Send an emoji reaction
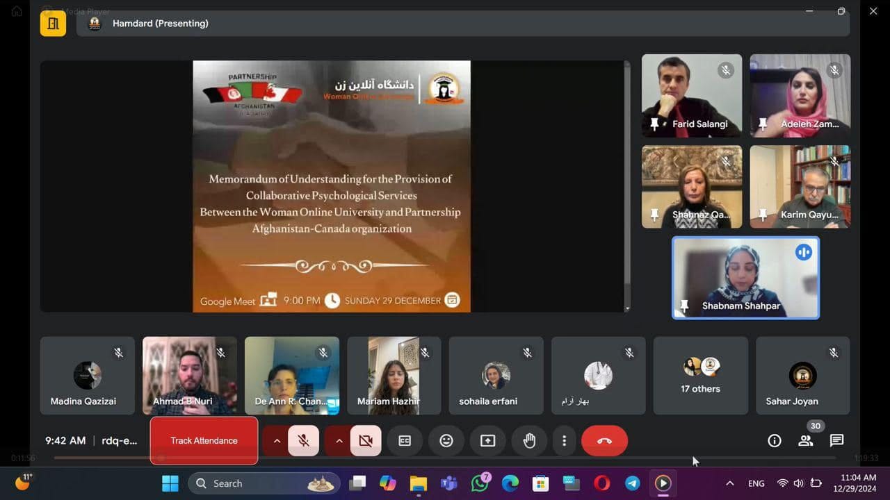The image size is (890, 500). 446,441
